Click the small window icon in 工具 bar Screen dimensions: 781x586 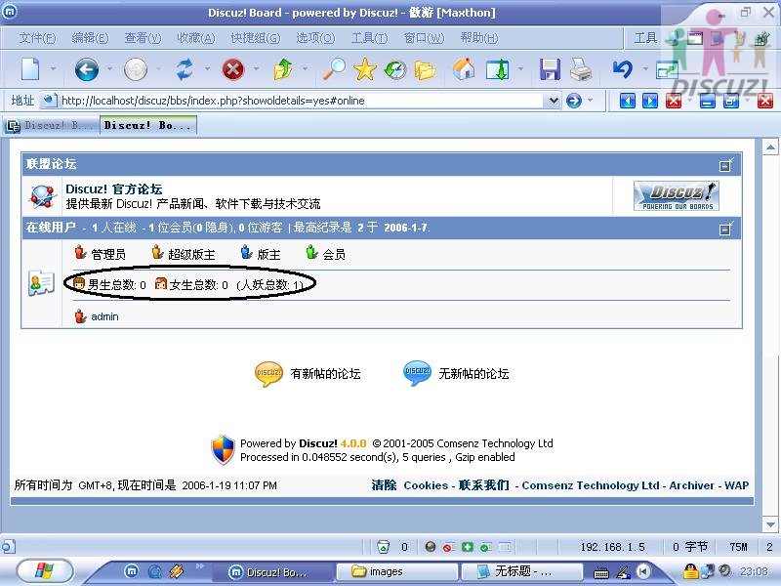(x=694, y=38)
